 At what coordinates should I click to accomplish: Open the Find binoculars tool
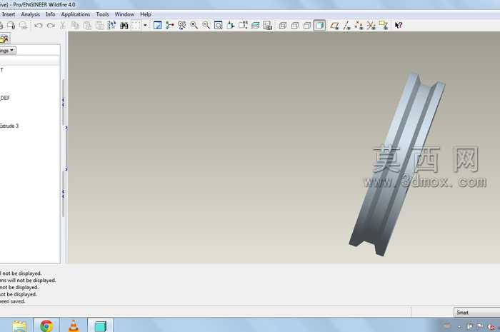click(x=124, y=26)
